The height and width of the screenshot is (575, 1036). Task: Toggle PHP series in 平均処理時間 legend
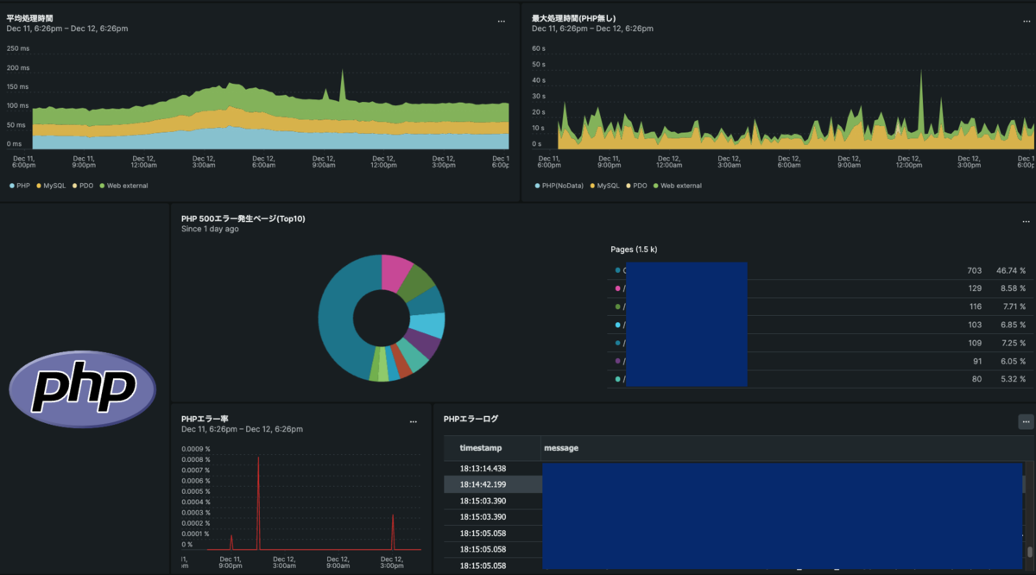tap(20, 186)
